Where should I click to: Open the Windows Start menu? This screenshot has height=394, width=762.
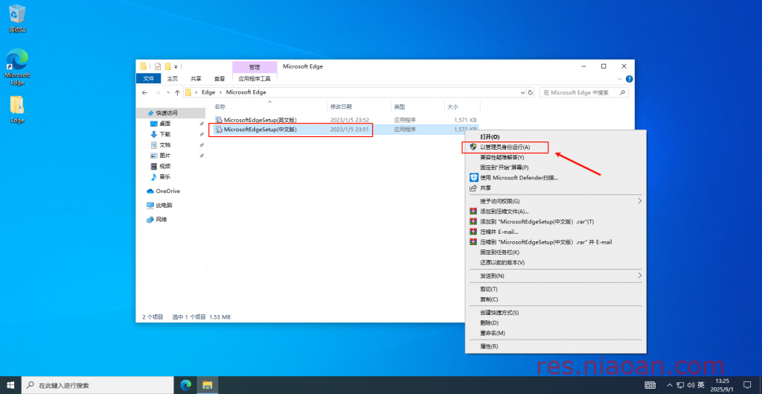pyautogui.click(x=10, y=385)
